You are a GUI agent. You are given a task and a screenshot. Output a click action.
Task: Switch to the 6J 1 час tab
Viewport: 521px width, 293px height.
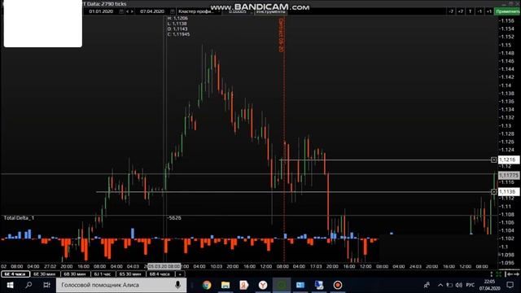[x=103, y=274]
